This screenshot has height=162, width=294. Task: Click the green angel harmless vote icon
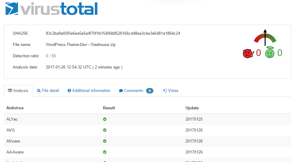point(270,52)
